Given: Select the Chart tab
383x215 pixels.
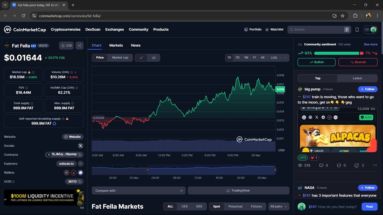Looking at the screenshot, I should (x=96, y=45).
